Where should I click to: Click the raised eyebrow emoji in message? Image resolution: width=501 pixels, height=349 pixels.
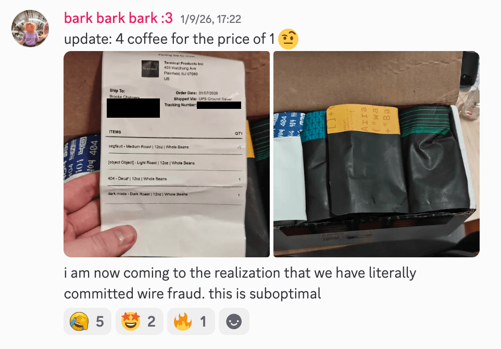288,39
